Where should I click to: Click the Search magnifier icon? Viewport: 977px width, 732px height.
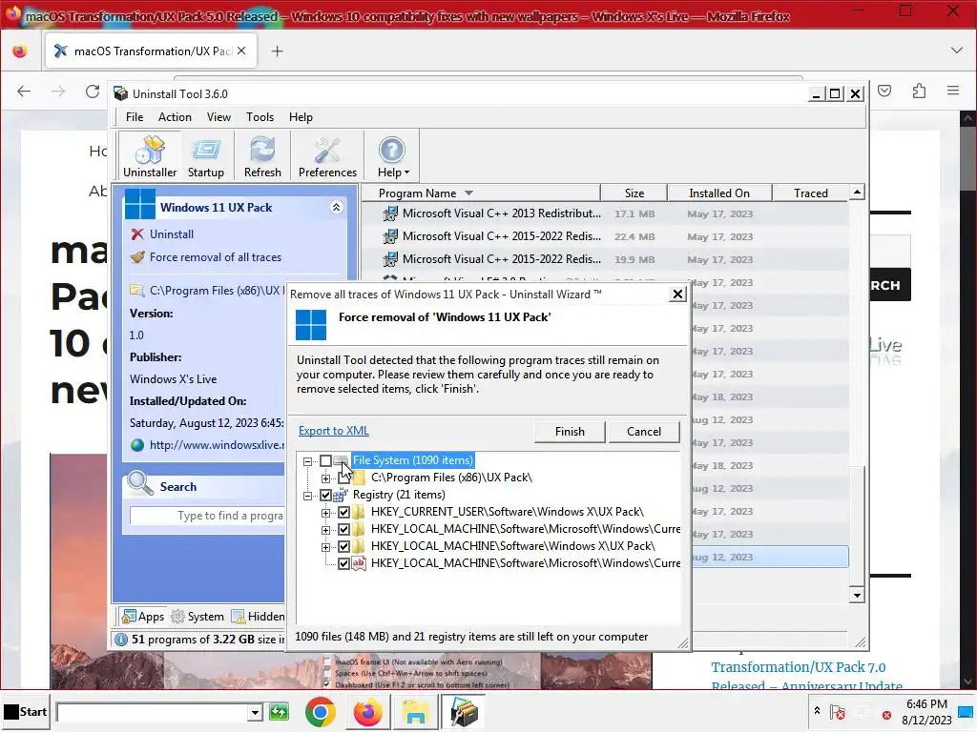pyautogui.click(x=139, y=483)
